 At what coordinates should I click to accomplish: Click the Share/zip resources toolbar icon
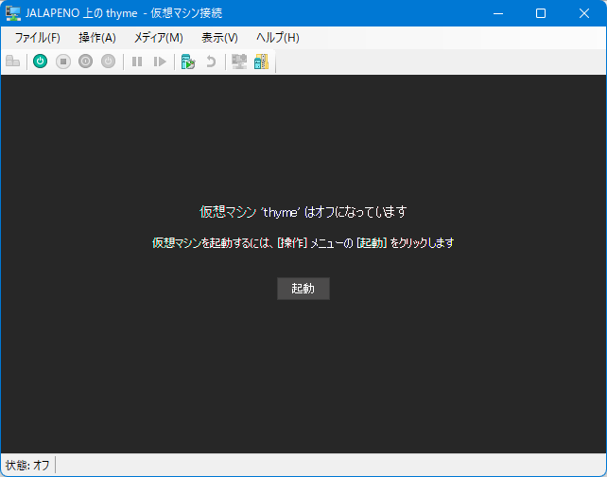point(261,62)
